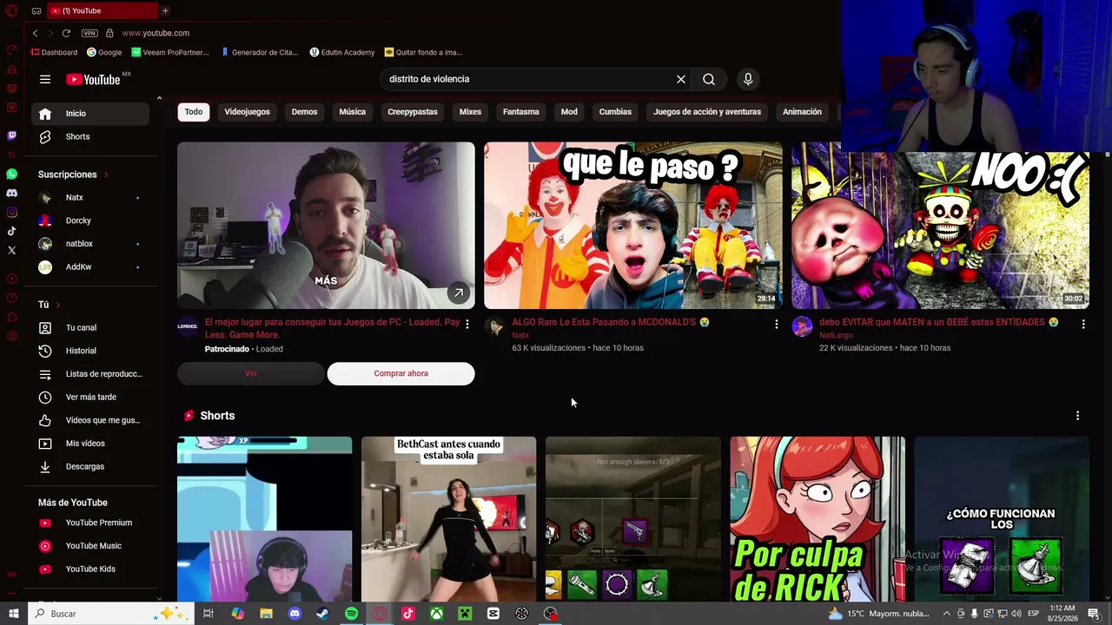Clear the search box with the X
Image resolution: width=1112 pixels, height=625 pixels.
(x=681, y=79)
